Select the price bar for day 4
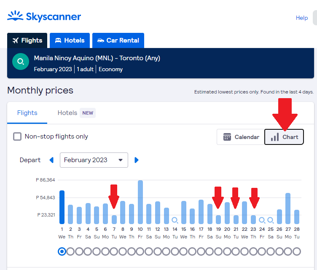The width and height of the screenshot is (317, 270). (x=88, y=214)
